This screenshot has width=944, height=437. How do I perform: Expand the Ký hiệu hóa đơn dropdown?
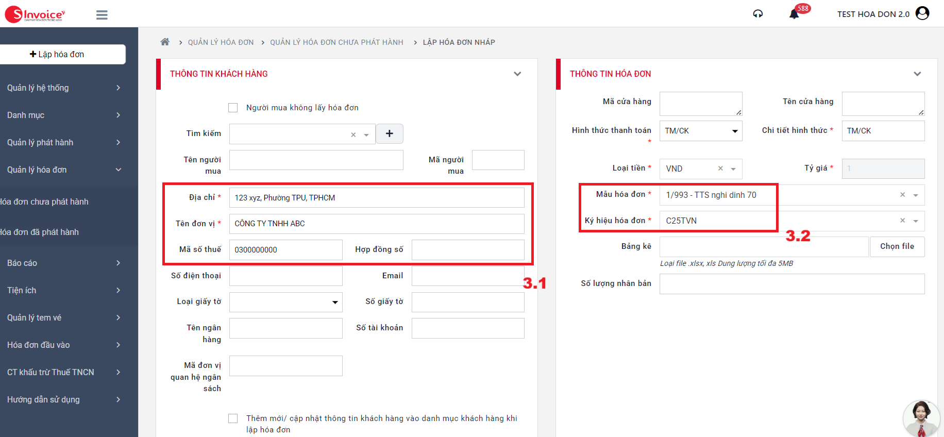[916, 221]
